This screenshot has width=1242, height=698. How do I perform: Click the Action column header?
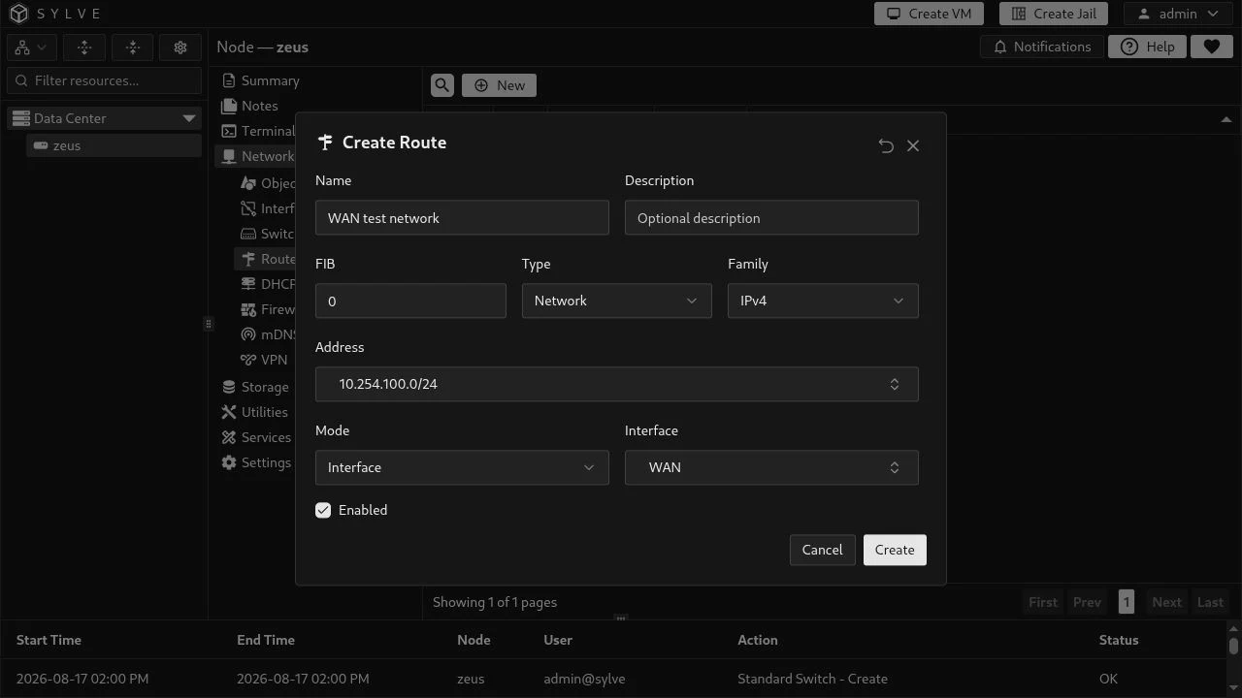tap(758, 640)
